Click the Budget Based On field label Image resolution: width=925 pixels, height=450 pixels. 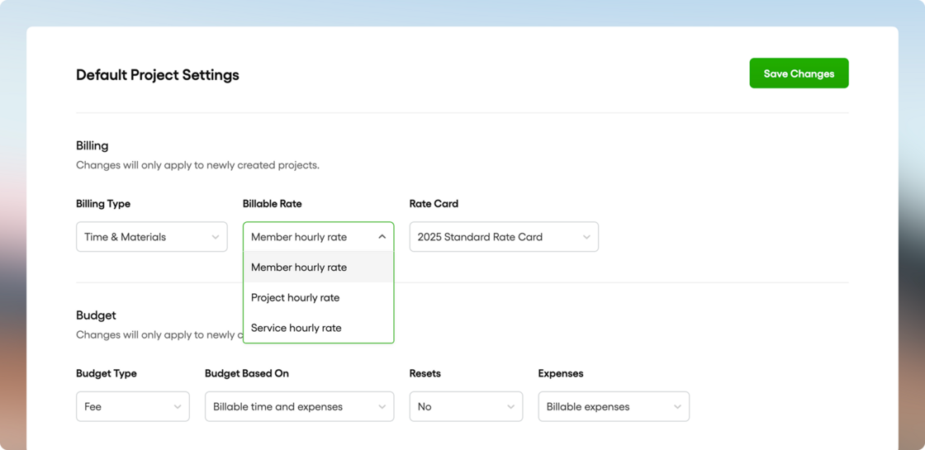(247, 373)
